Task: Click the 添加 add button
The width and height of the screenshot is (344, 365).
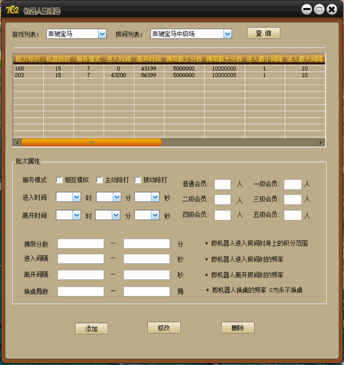Action: [x=91, y=328]
